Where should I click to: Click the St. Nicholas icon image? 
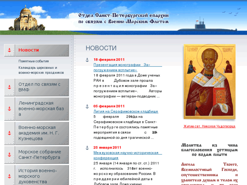coord(210,81)
